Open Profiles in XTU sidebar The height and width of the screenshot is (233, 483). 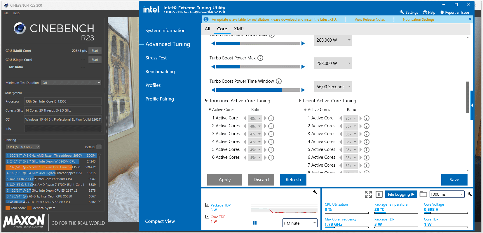[153, 85]
